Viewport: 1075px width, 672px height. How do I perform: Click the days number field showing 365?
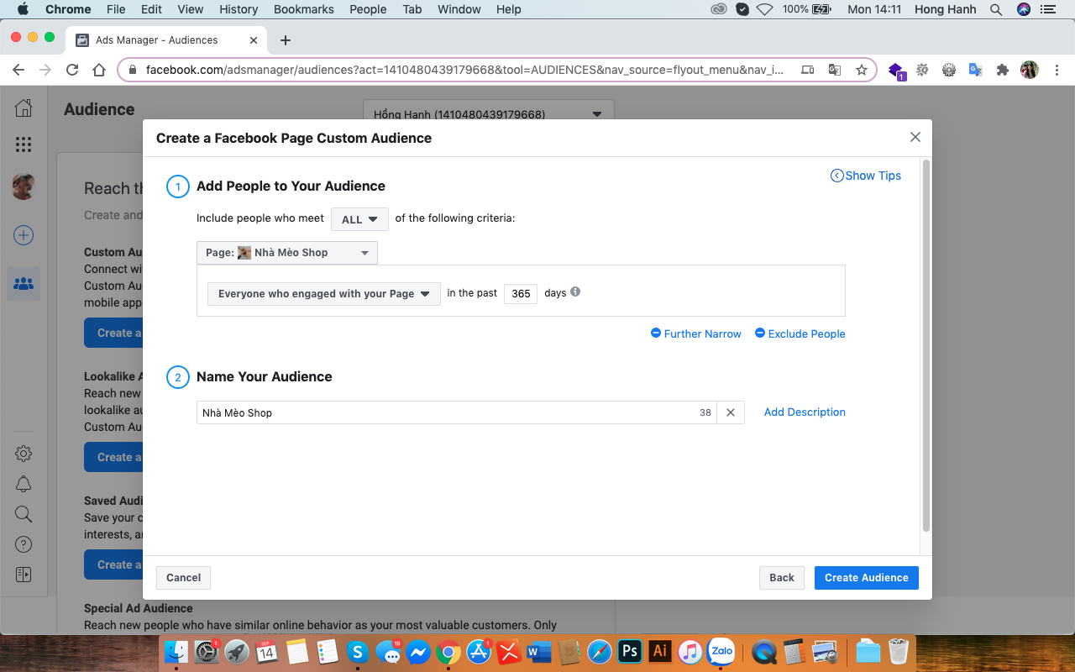[521, 293]
